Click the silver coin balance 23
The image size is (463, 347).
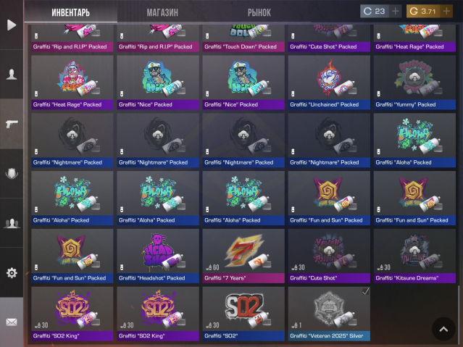point(375,11)
